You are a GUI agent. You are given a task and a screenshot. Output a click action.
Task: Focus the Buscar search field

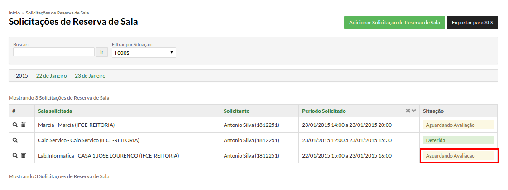coord(54,52)
